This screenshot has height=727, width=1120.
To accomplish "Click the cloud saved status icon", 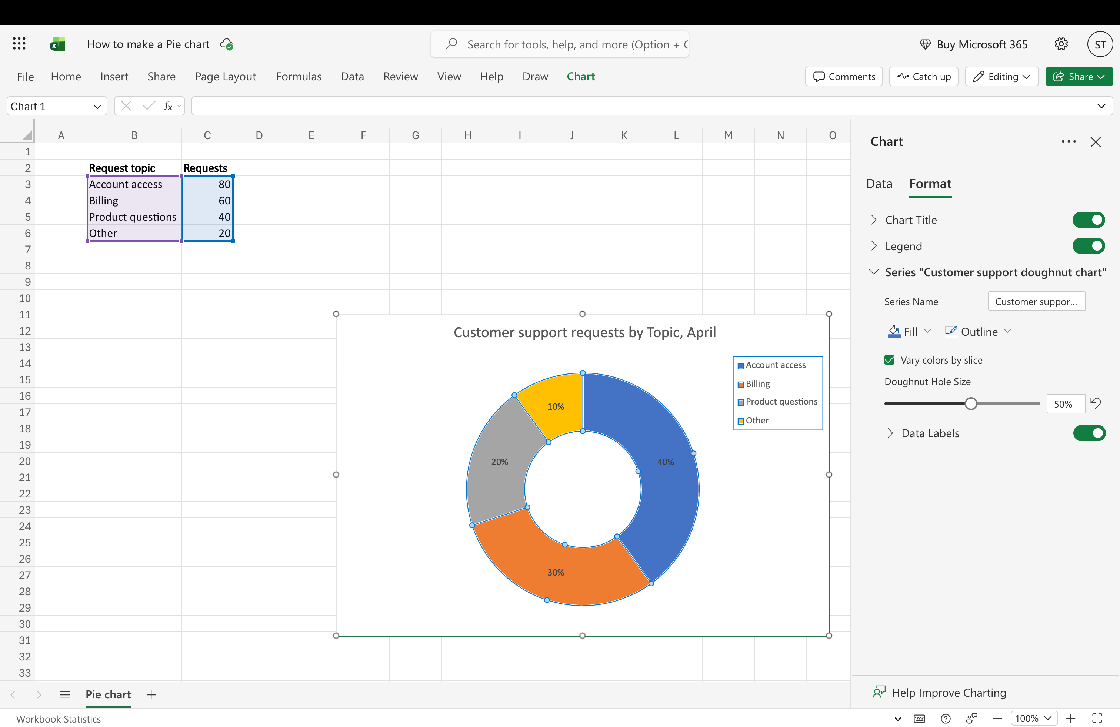I will click(227, 44).
